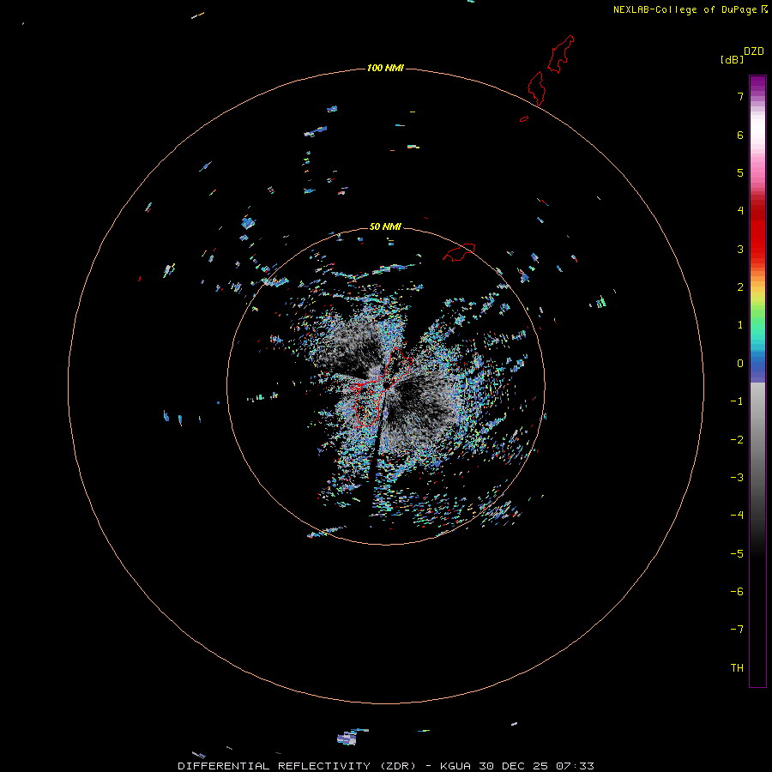
Task: Click the 50 NMI range ring label
Action: click(385, 226)
